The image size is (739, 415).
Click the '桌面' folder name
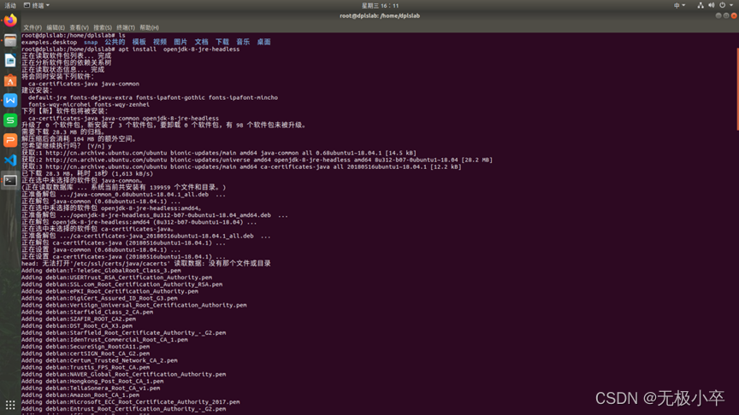point(264,42)
